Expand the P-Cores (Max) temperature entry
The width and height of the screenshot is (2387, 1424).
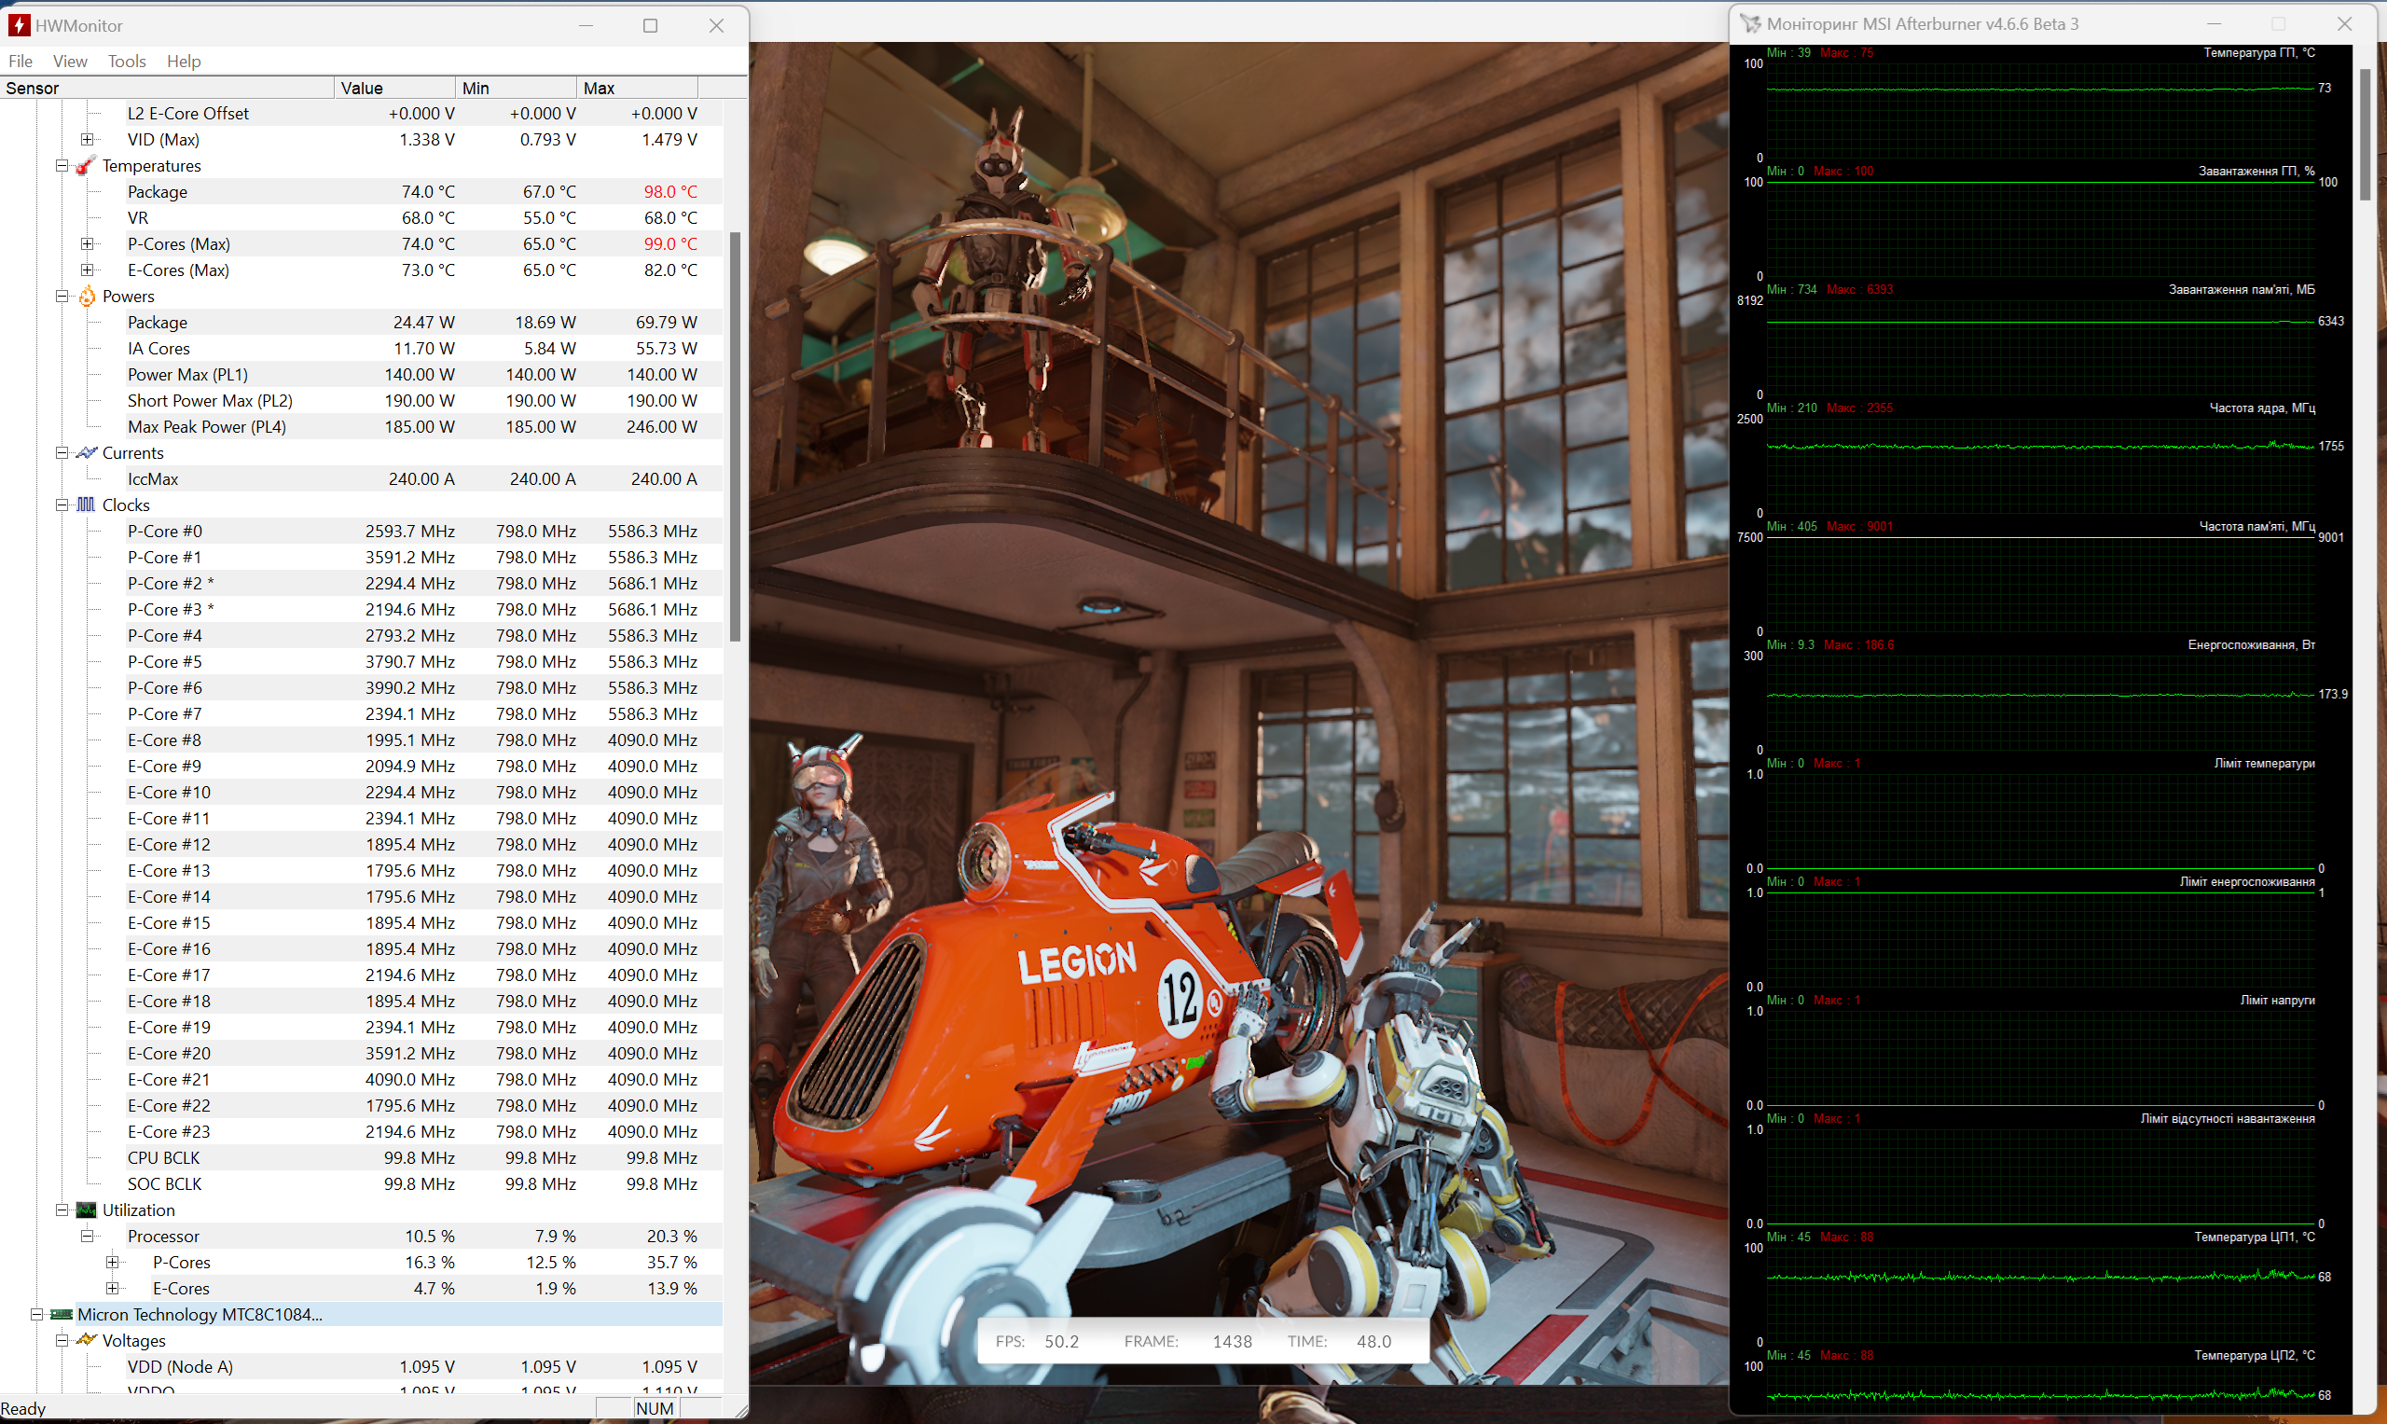88,243
